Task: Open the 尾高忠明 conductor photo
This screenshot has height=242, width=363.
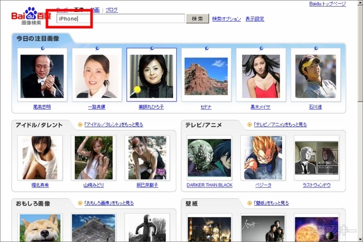Action: click(x=42, y=76)
